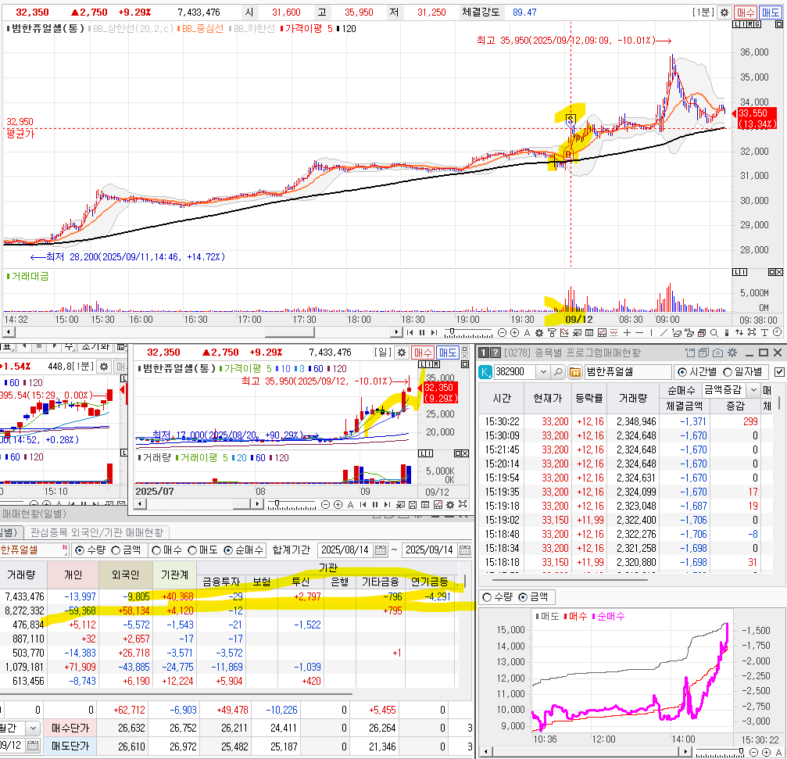Click 매수단가 label button
Image resolution: width=787 pixels, height=759 pixels.
[70, 728]
